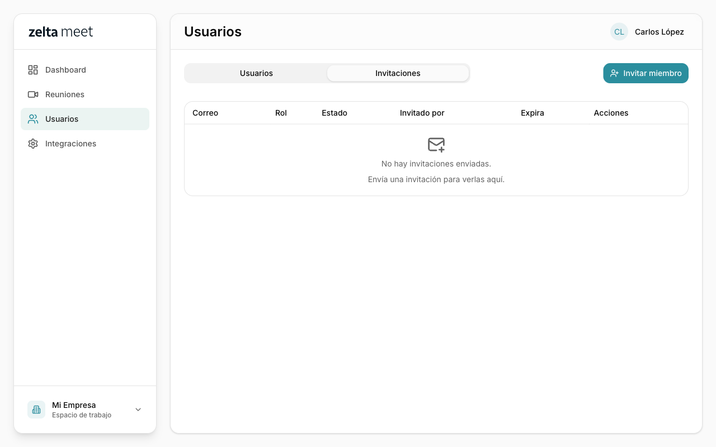Click the Invitado por column header
This screenshot has height=447, width=716.
[422, 113]
